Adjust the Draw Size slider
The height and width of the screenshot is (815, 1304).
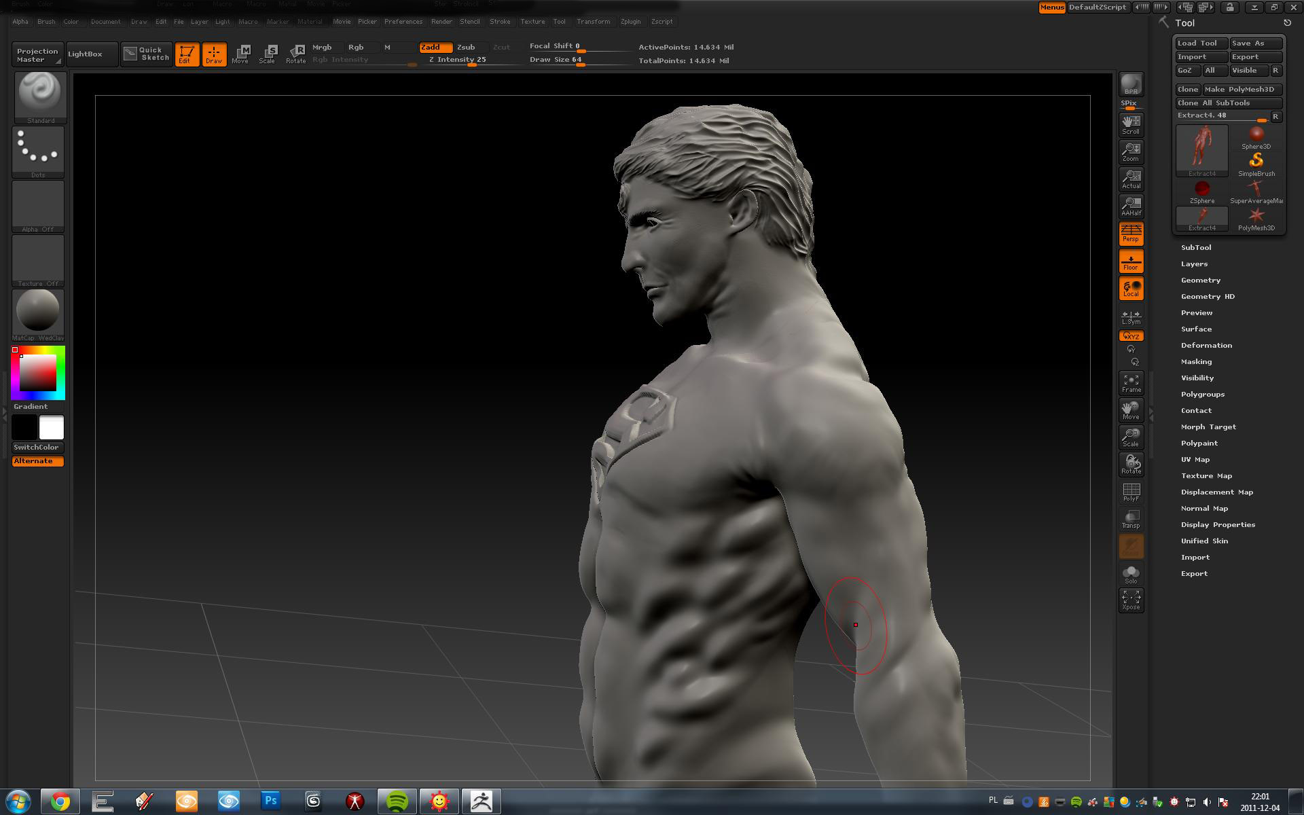click(x=579, y=60)
